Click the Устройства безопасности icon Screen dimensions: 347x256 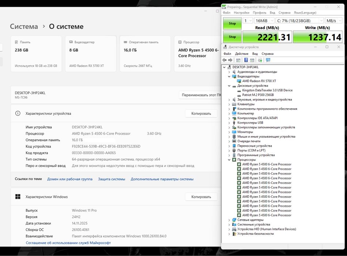(x=234, y=234)
